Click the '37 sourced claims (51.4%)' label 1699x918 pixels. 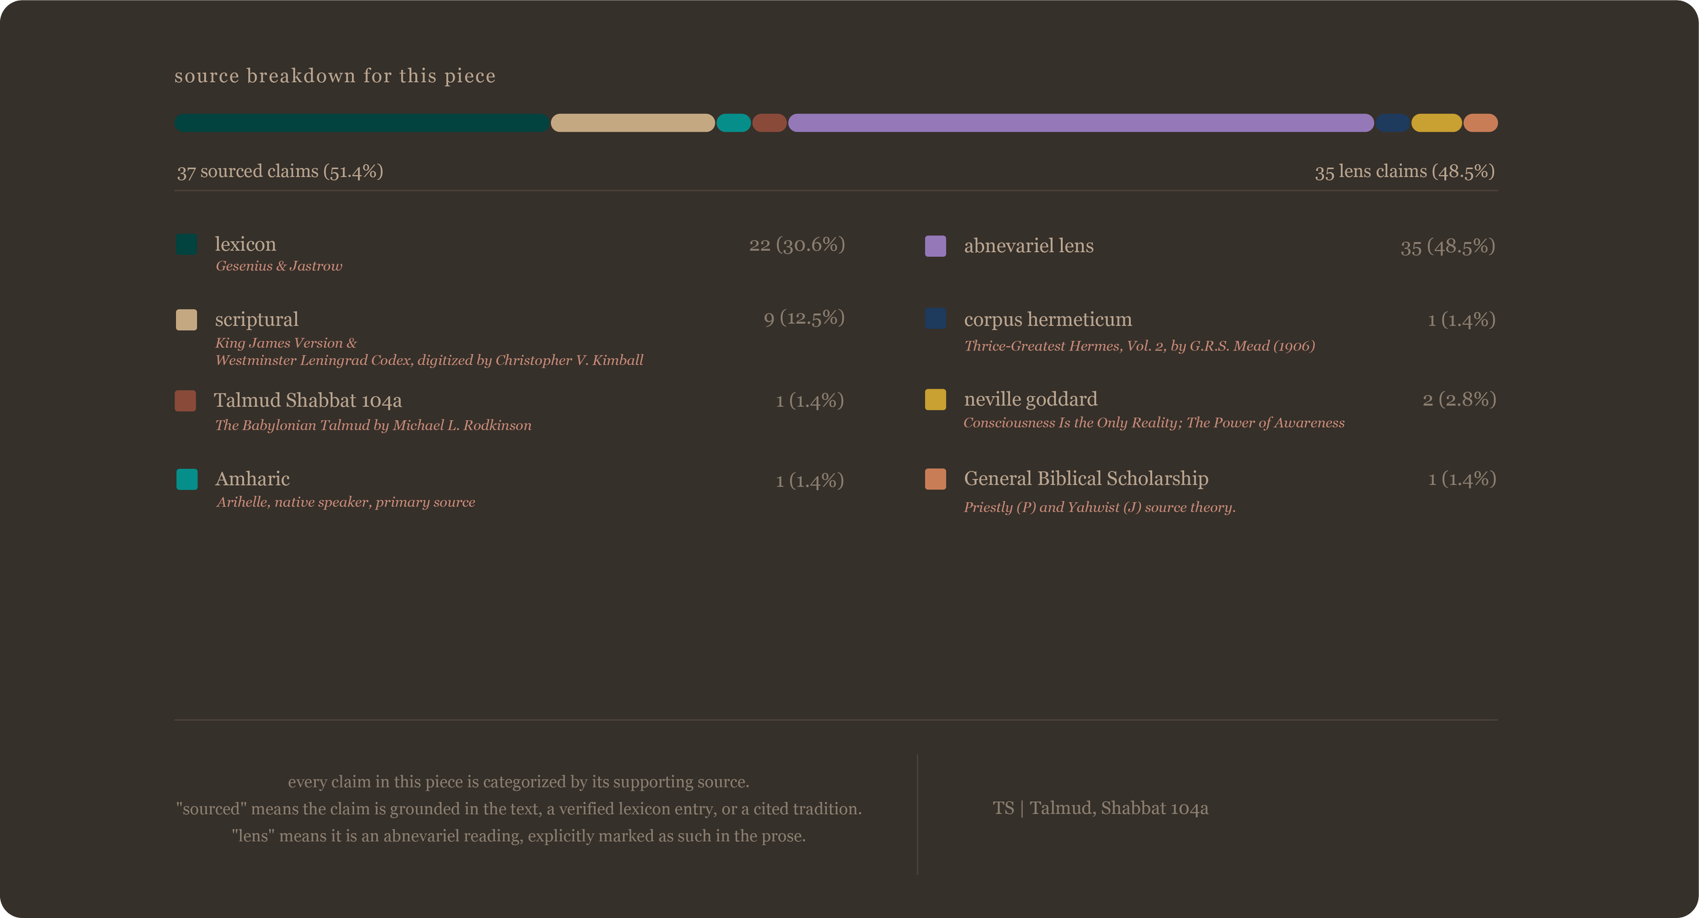280,171
